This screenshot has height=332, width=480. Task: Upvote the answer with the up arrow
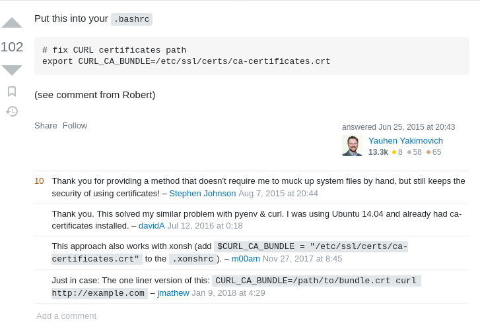tap(12, 23)
